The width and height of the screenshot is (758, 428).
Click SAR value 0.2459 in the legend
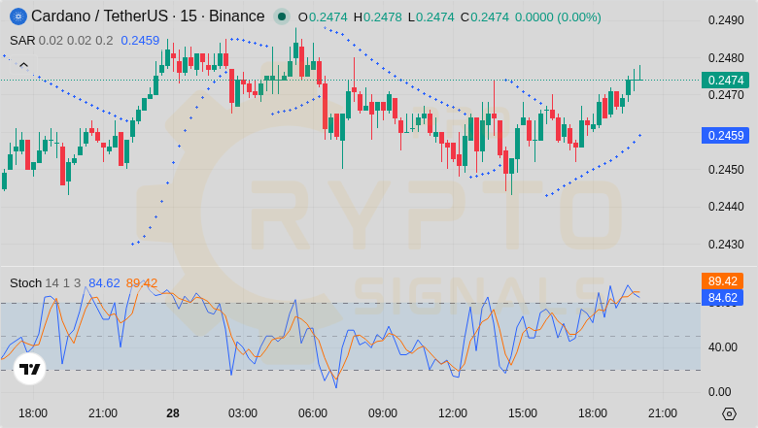tap(140, 41)
